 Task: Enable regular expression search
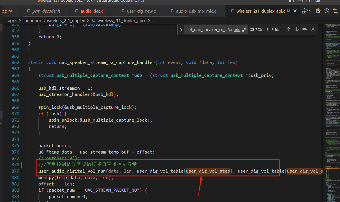pos(244,29)
